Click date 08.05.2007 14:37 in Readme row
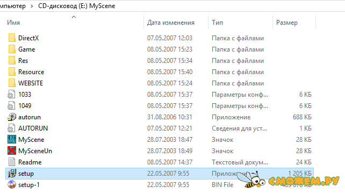Screen dimensions: 345x194 [170, 162]
